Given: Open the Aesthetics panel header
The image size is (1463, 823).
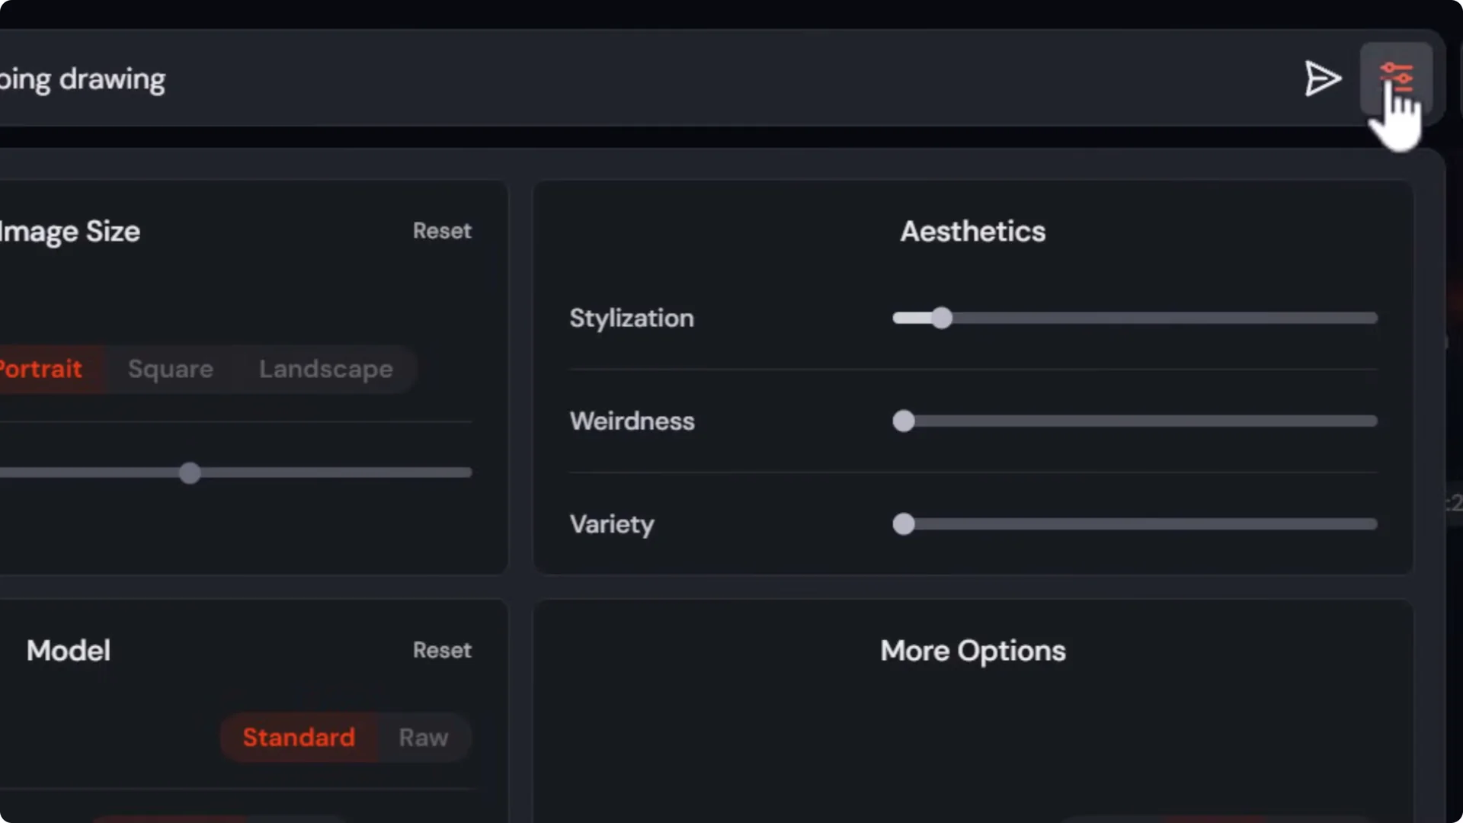Looking at the screenshot, I should tap(973, 231).
